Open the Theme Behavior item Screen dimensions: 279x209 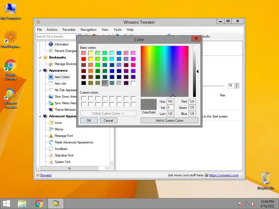tap(65, 110)
